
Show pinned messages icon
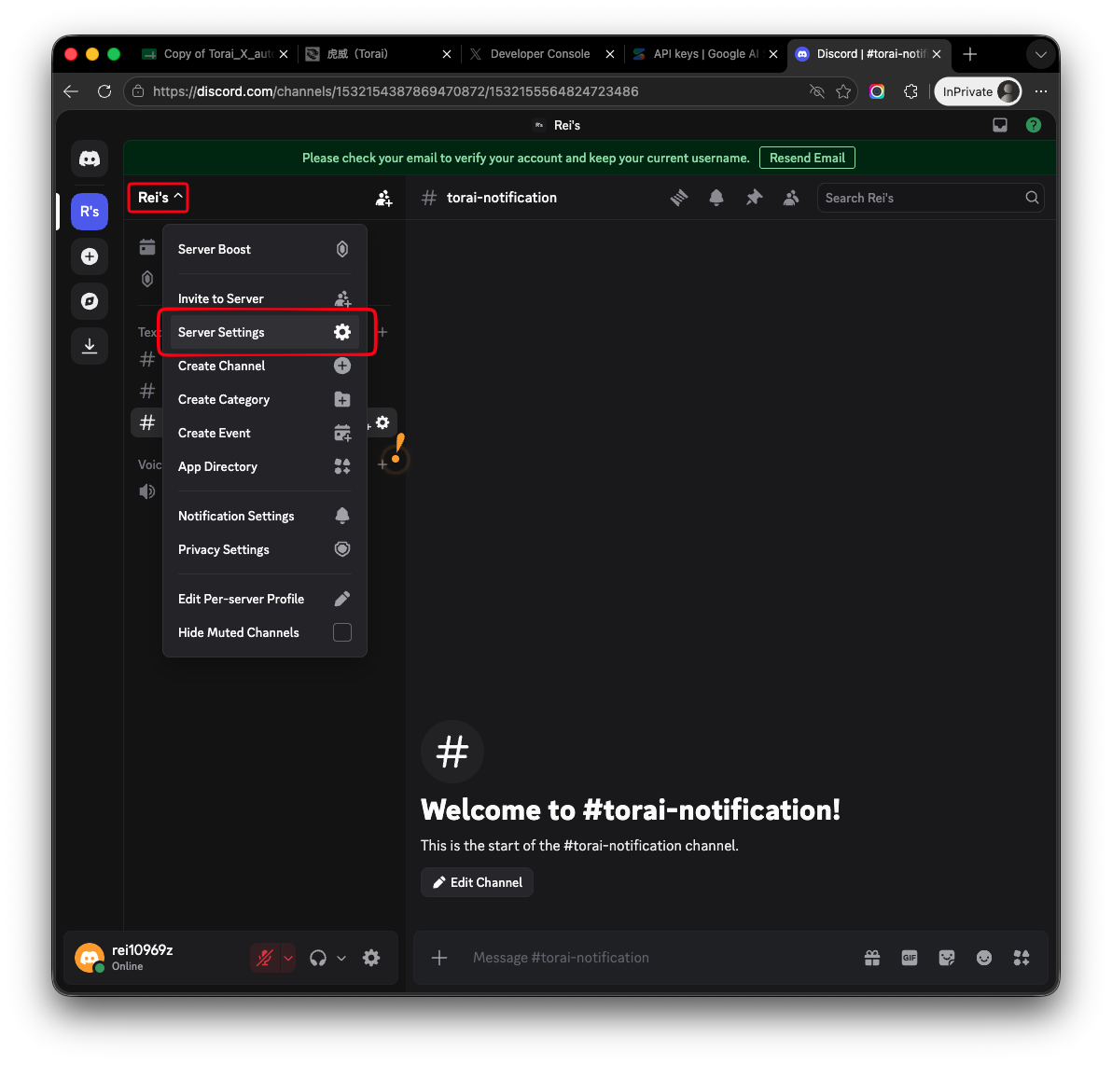point(754,198)
